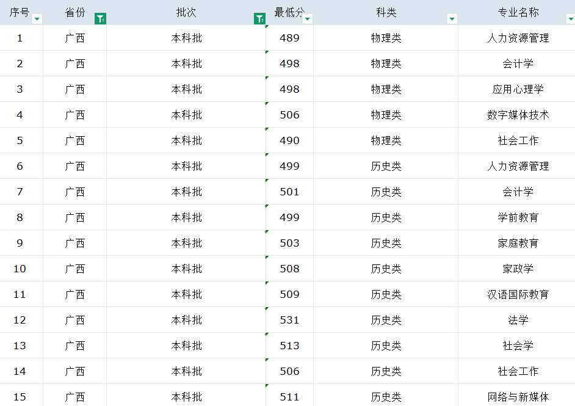
Task: Open the 科类 column filter dropdown
Action: [x=452, y=19]
